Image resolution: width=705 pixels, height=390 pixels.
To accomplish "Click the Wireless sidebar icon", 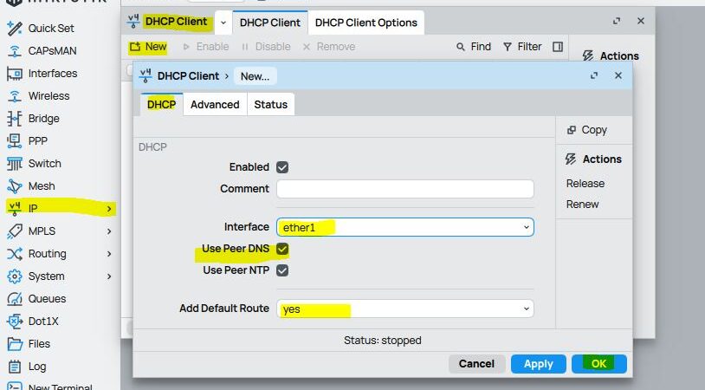I will coord(14,96).
